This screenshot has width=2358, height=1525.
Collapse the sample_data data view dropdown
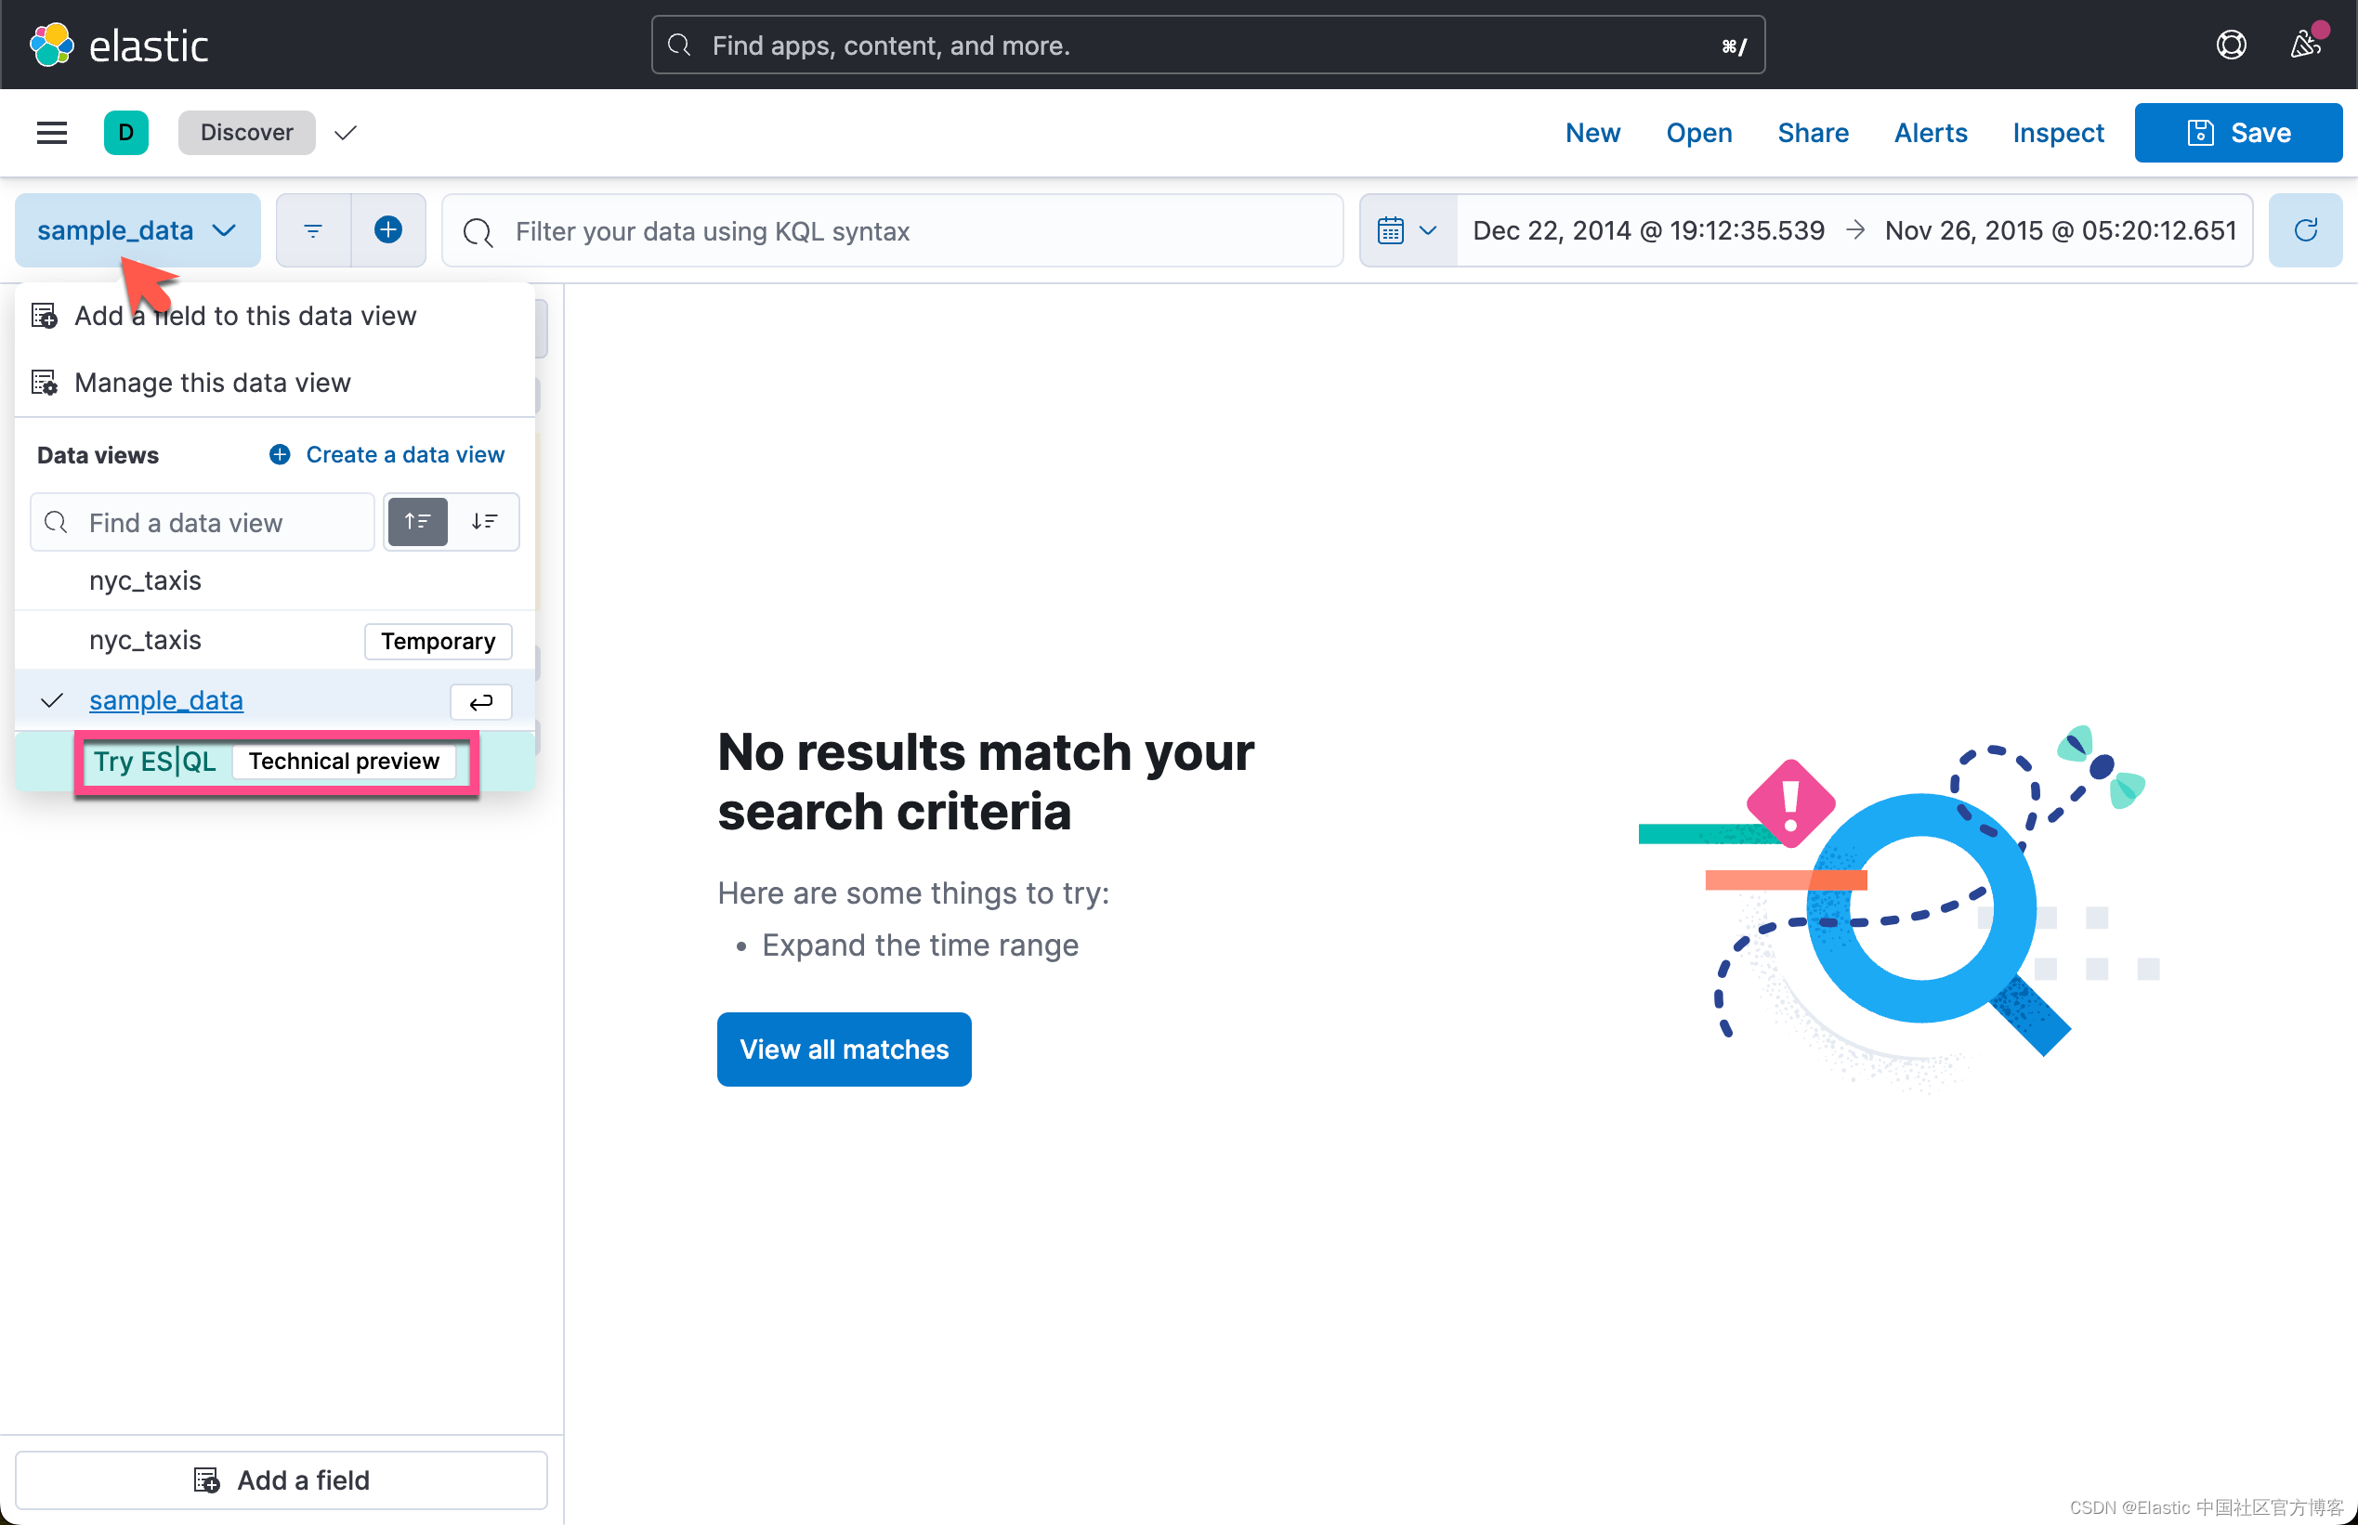tap(137, 230)
